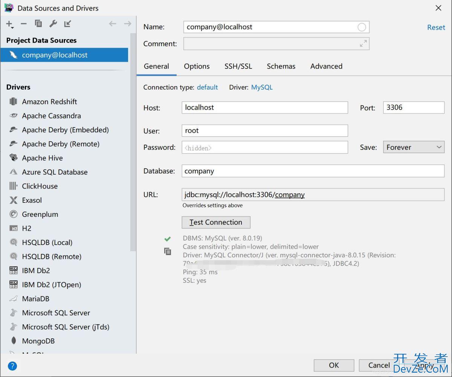The height and width of the screenshot is (377, 452).
Task: Click the Cancel button
Action: tap(379, 365)
